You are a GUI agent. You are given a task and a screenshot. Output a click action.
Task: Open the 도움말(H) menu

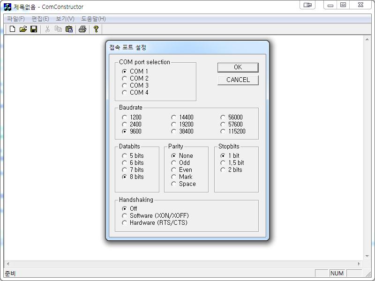coord(93,19)
